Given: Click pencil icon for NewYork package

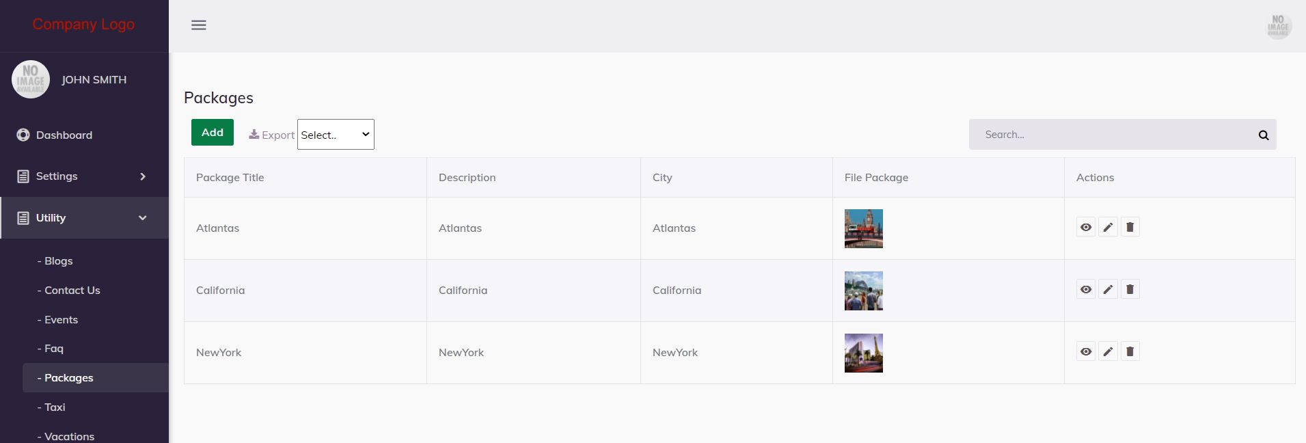Looking at the screenshot, I should (x=1108, y=352).
